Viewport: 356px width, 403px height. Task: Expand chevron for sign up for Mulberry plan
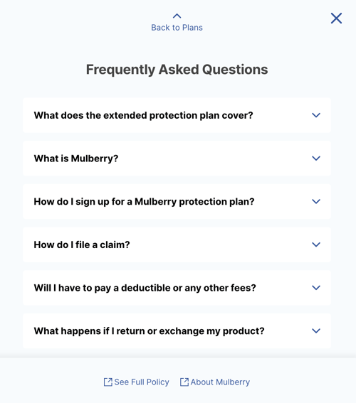pos(316,202)
